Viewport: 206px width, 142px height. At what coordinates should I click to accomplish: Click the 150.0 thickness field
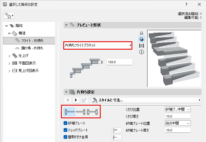pos(120,62)
